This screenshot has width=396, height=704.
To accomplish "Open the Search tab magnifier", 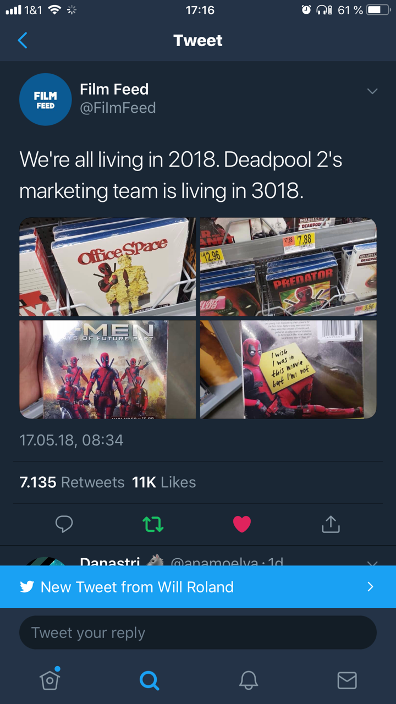I will point(149,681).
